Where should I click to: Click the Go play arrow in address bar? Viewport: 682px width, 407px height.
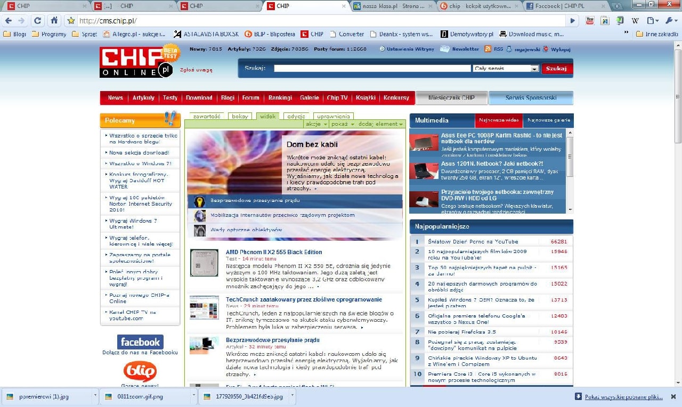pos(573,21)
